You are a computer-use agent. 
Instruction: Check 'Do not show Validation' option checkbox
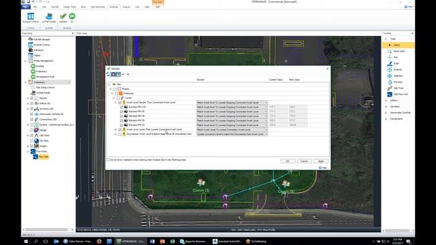(108, 160)
